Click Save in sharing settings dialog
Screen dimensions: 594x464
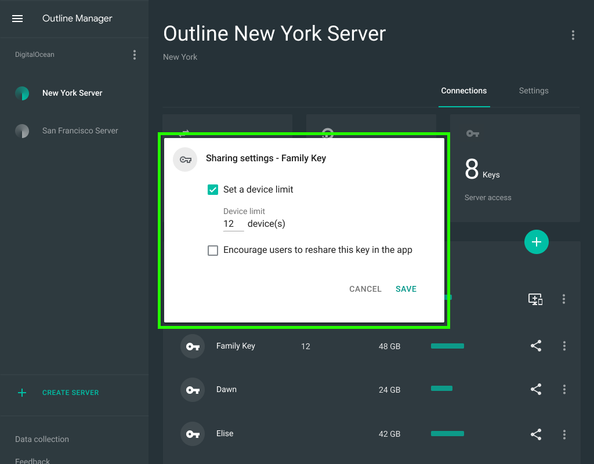click(x=405, y=289)
